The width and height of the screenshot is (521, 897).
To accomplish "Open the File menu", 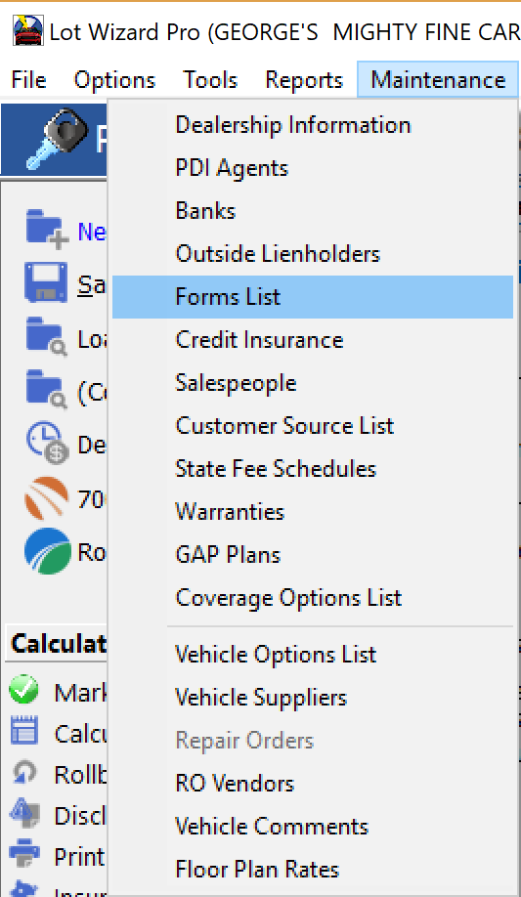I will (28, 80).
